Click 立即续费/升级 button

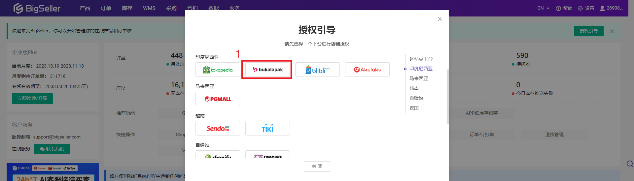pos(32,99)
